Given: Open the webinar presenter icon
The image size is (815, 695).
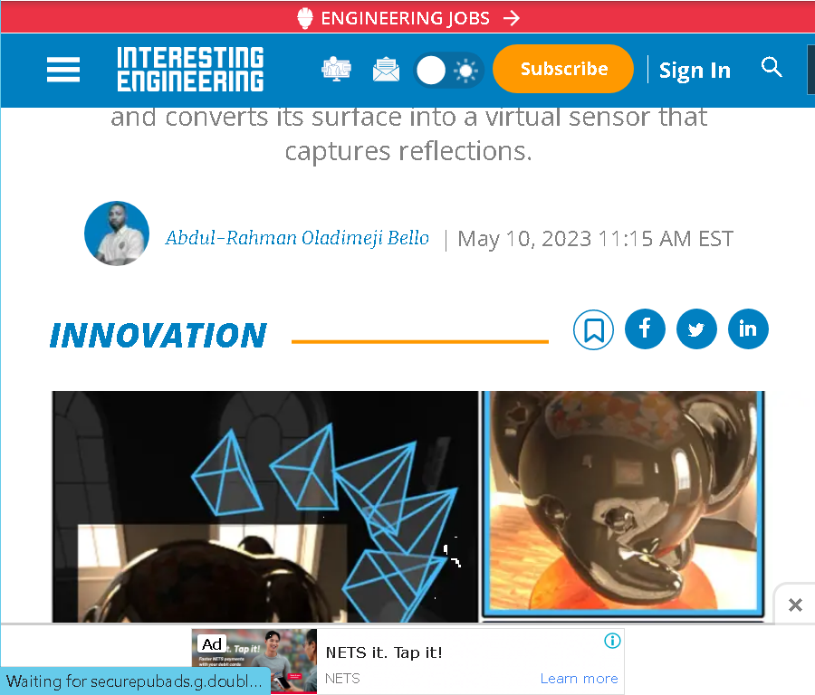Looking at the screenshot, I should click(x=336, y=69).
